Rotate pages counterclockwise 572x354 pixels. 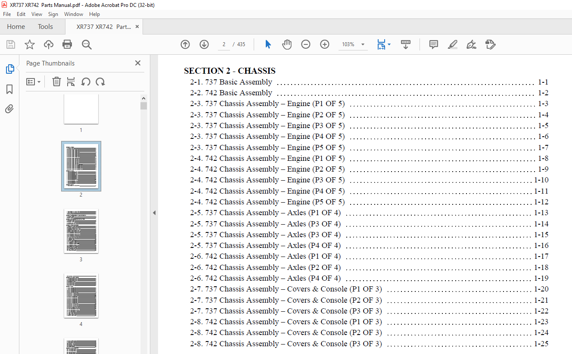coord(86,81)
